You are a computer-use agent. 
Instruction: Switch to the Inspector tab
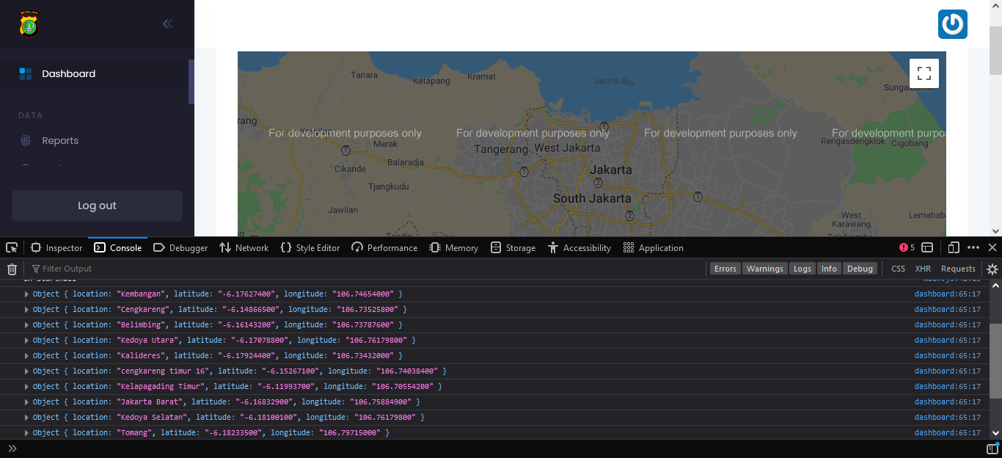(x=56, y=247)
